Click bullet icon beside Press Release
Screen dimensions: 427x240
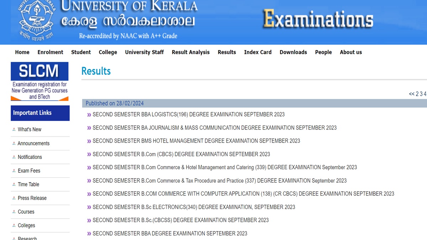pyautogui.click(x=14, y=198)
